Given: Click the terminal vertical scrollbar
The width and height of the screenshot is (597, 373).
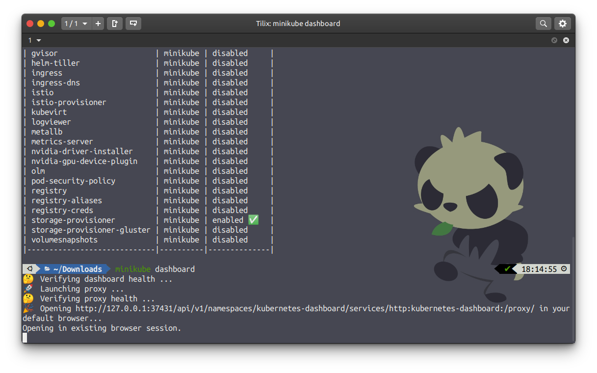Looking at the screenshot, I should click(572, 290).
